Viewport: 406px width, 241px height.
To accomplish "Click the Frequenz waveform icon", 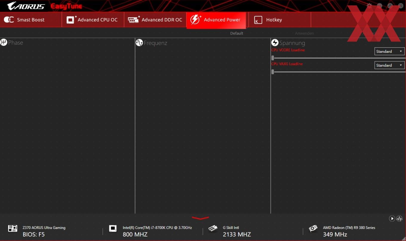I will [x=139, y=43].
